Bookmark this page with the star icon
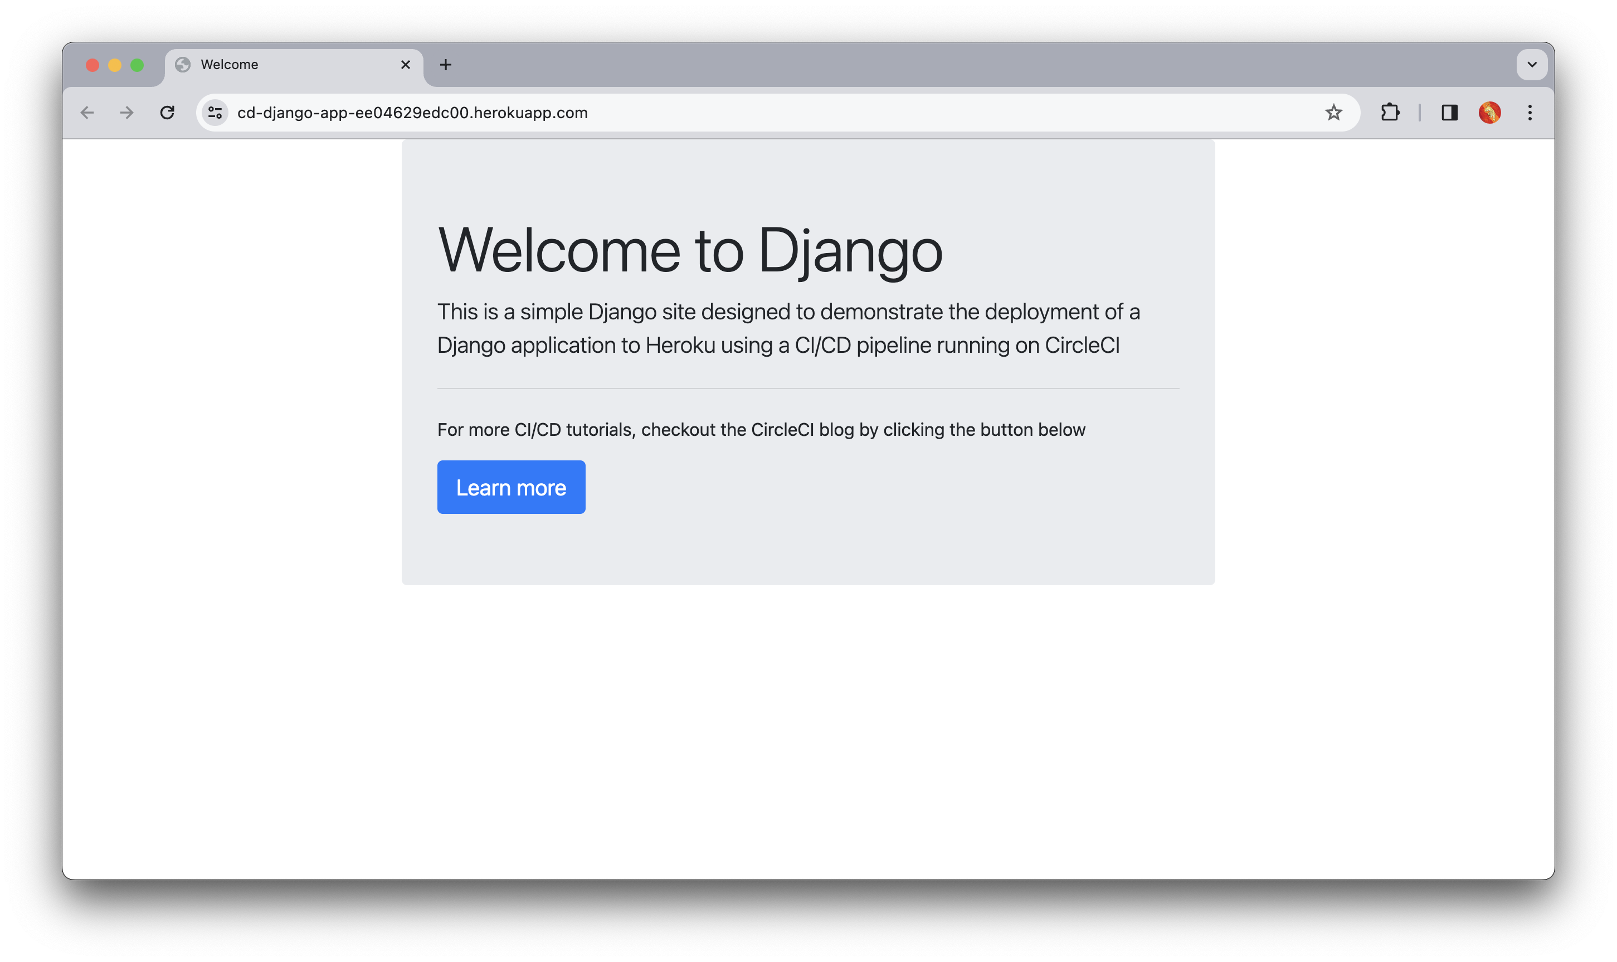 (1333, 112)
